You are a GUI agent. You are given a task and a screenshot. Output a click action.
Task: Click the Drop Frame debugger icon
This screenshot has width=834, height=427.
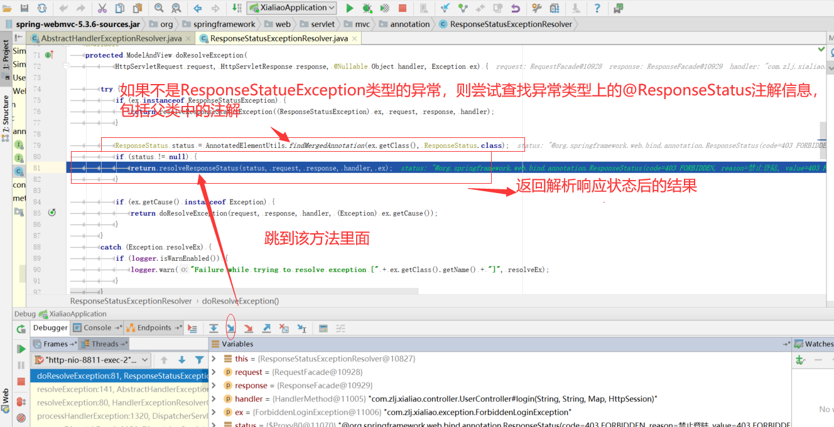284,328
